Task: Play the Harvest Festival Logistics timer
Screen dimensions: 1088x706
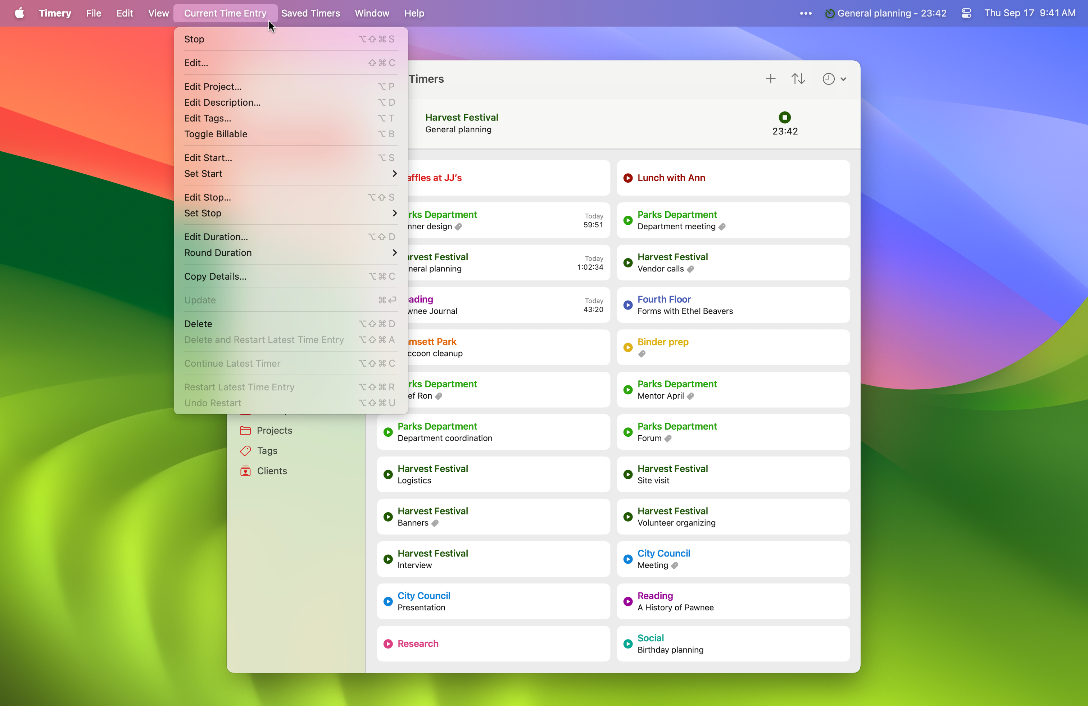Action: pos(388,475)
